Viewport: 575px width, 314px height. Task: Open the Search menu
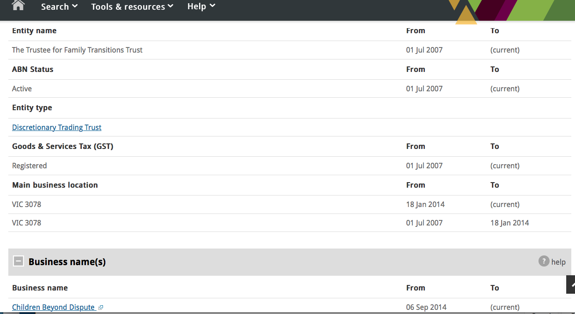pos(55,6)
